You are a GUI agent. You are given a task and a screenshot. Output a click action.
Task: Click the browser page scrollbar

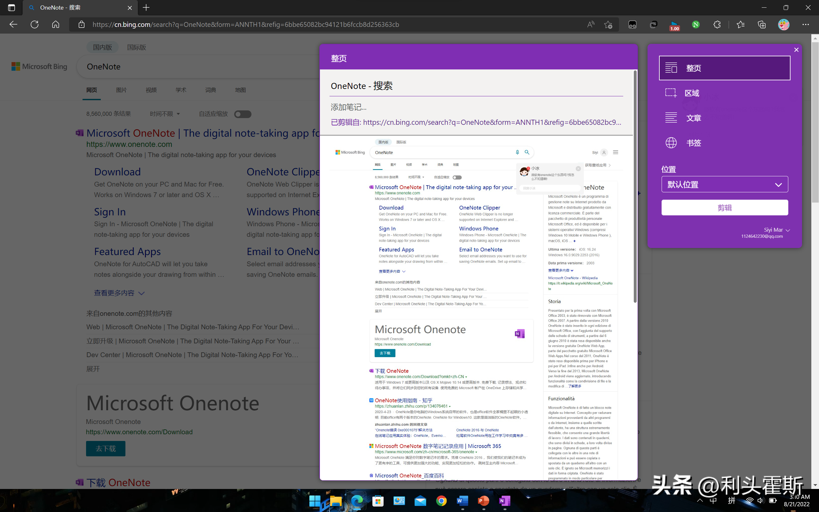coord(815,122)
